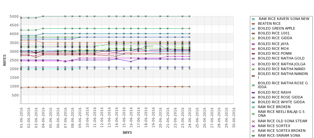The height and width of the screenshot is (138, 314).
Task: Click the RAW RICE KAVERI SONA NEW legend label
Action: [284, 19]
